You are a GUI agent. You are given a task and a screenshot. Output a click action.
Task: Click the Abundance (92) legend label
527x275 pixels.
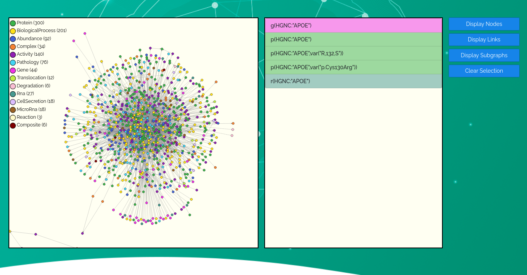pos(34,39)
